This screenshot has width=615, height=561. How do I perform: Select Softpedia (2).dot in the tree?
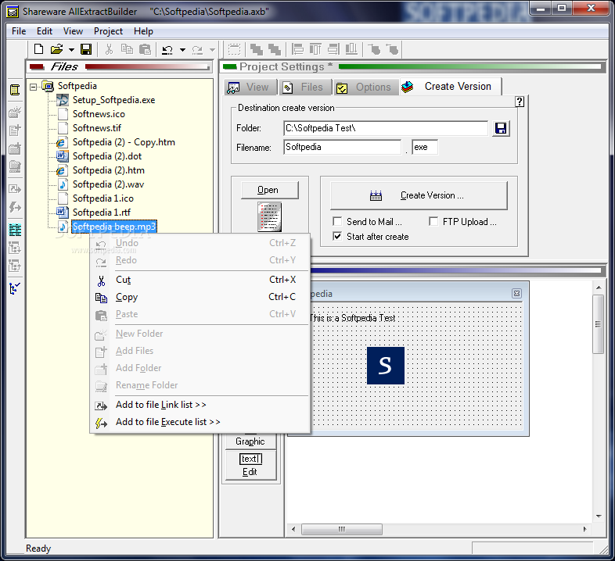pos(107,156)
